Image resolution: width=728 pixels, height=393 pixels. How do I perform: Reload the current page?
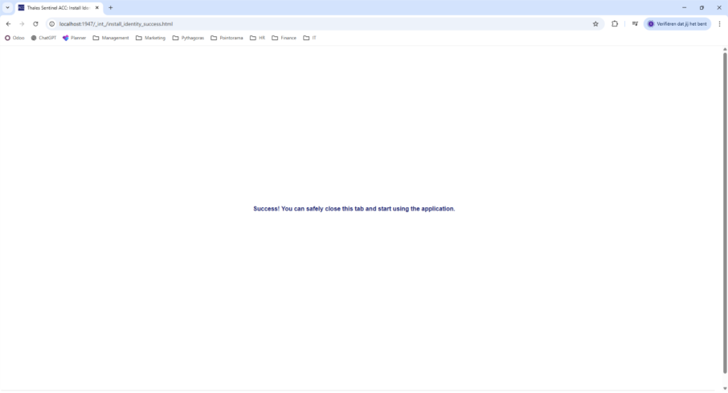(x=35, y=23)
